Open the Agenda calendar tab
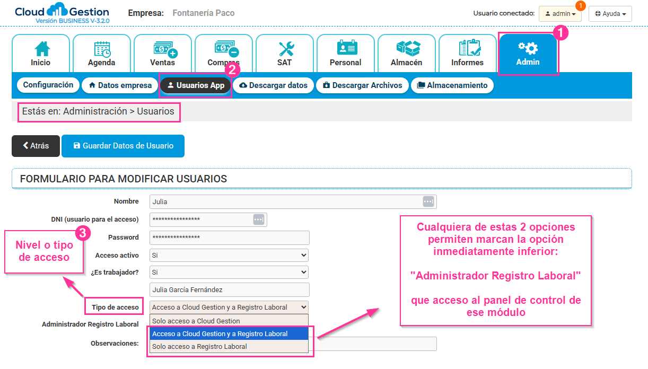 click(x=102, y=54)
